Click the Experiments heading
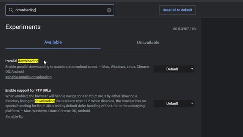The image size is (243, 137). [x=23, y=27]
